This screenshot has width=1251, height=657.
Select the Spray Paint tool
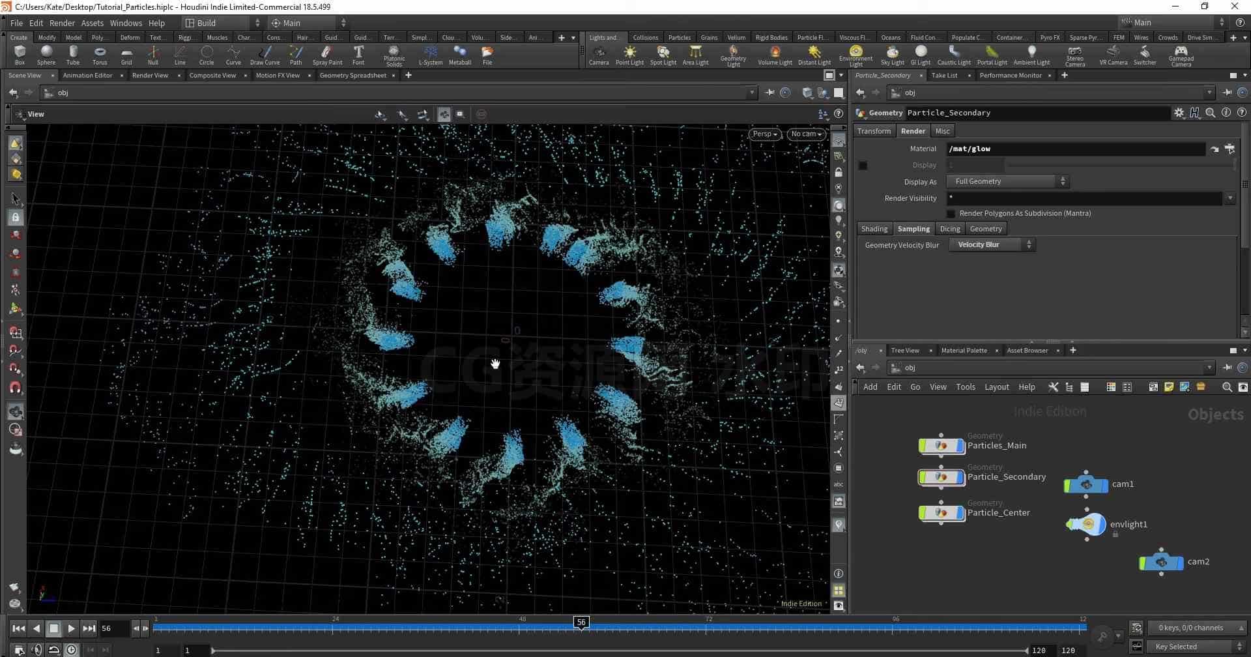[327, 55]
